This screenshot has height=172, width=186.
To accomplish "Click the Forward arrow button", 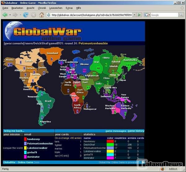I will (x=15, y=15).
